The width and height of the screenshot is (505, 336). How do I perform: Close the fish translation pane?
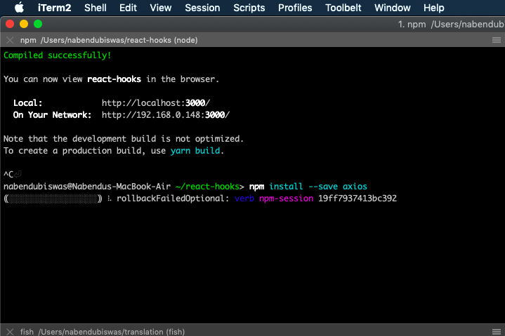10,332
